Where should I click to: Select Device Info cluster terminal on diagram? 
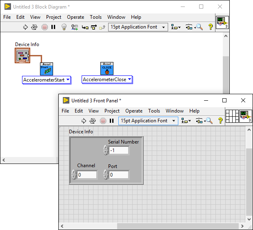(x=22, y=55)
